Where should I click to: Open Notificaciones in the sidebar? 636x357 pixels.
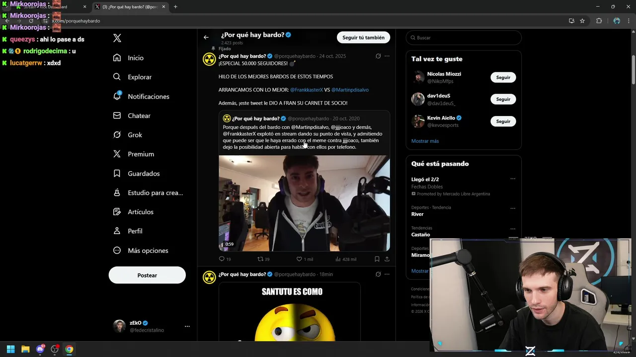[x=142, y=96]
